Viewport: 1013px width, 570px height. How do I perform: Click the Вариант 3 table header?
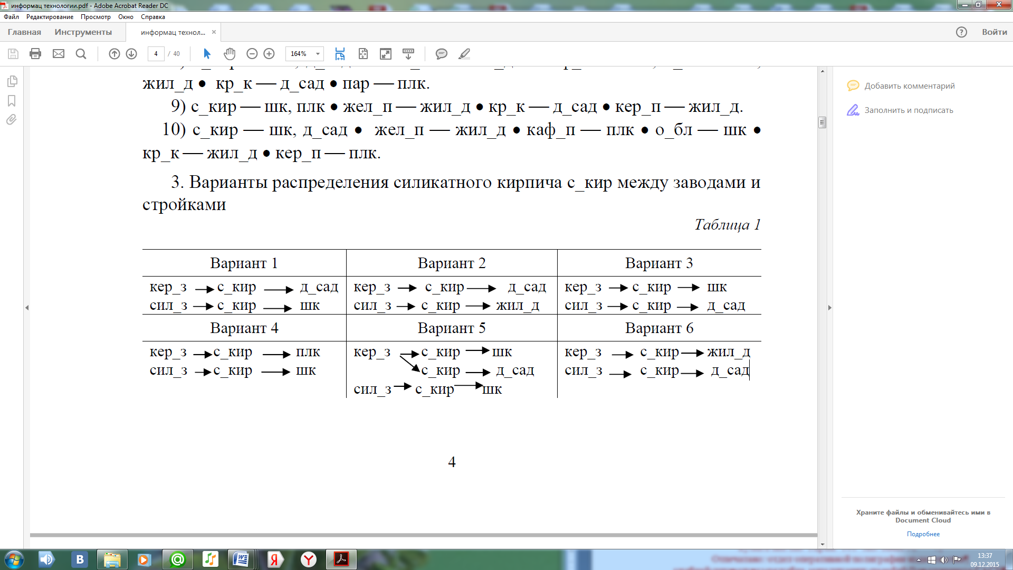tap(659, 263)
